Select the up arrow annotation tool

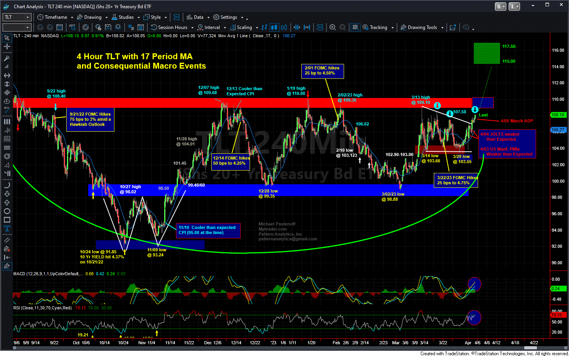[7, 202]
